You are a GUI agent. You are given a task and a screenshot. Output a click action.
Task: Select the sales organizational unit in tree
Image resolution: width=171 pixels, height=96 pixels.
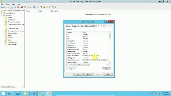[10, 35]
